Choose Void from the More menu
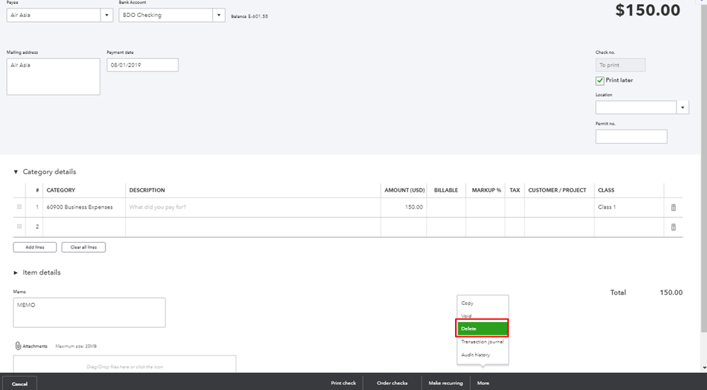The height and width of the screenshot is (390, 707). pyautogui.click(x=466, y=316)
